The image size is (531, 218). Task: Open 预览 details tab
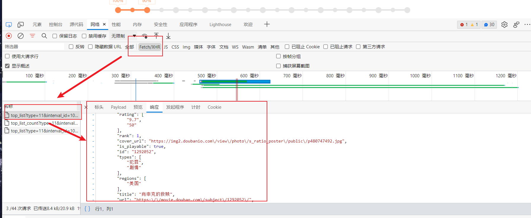coord(138,107)
